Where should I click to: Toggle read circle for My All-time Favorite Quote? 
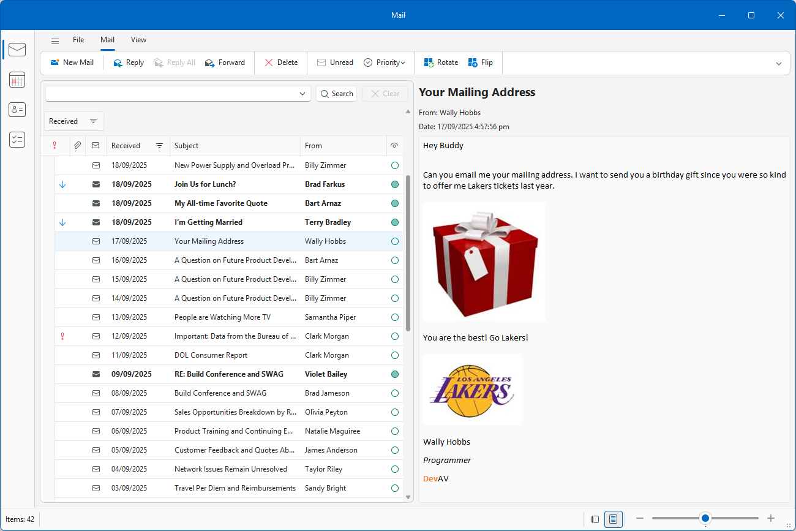(395, 203)
